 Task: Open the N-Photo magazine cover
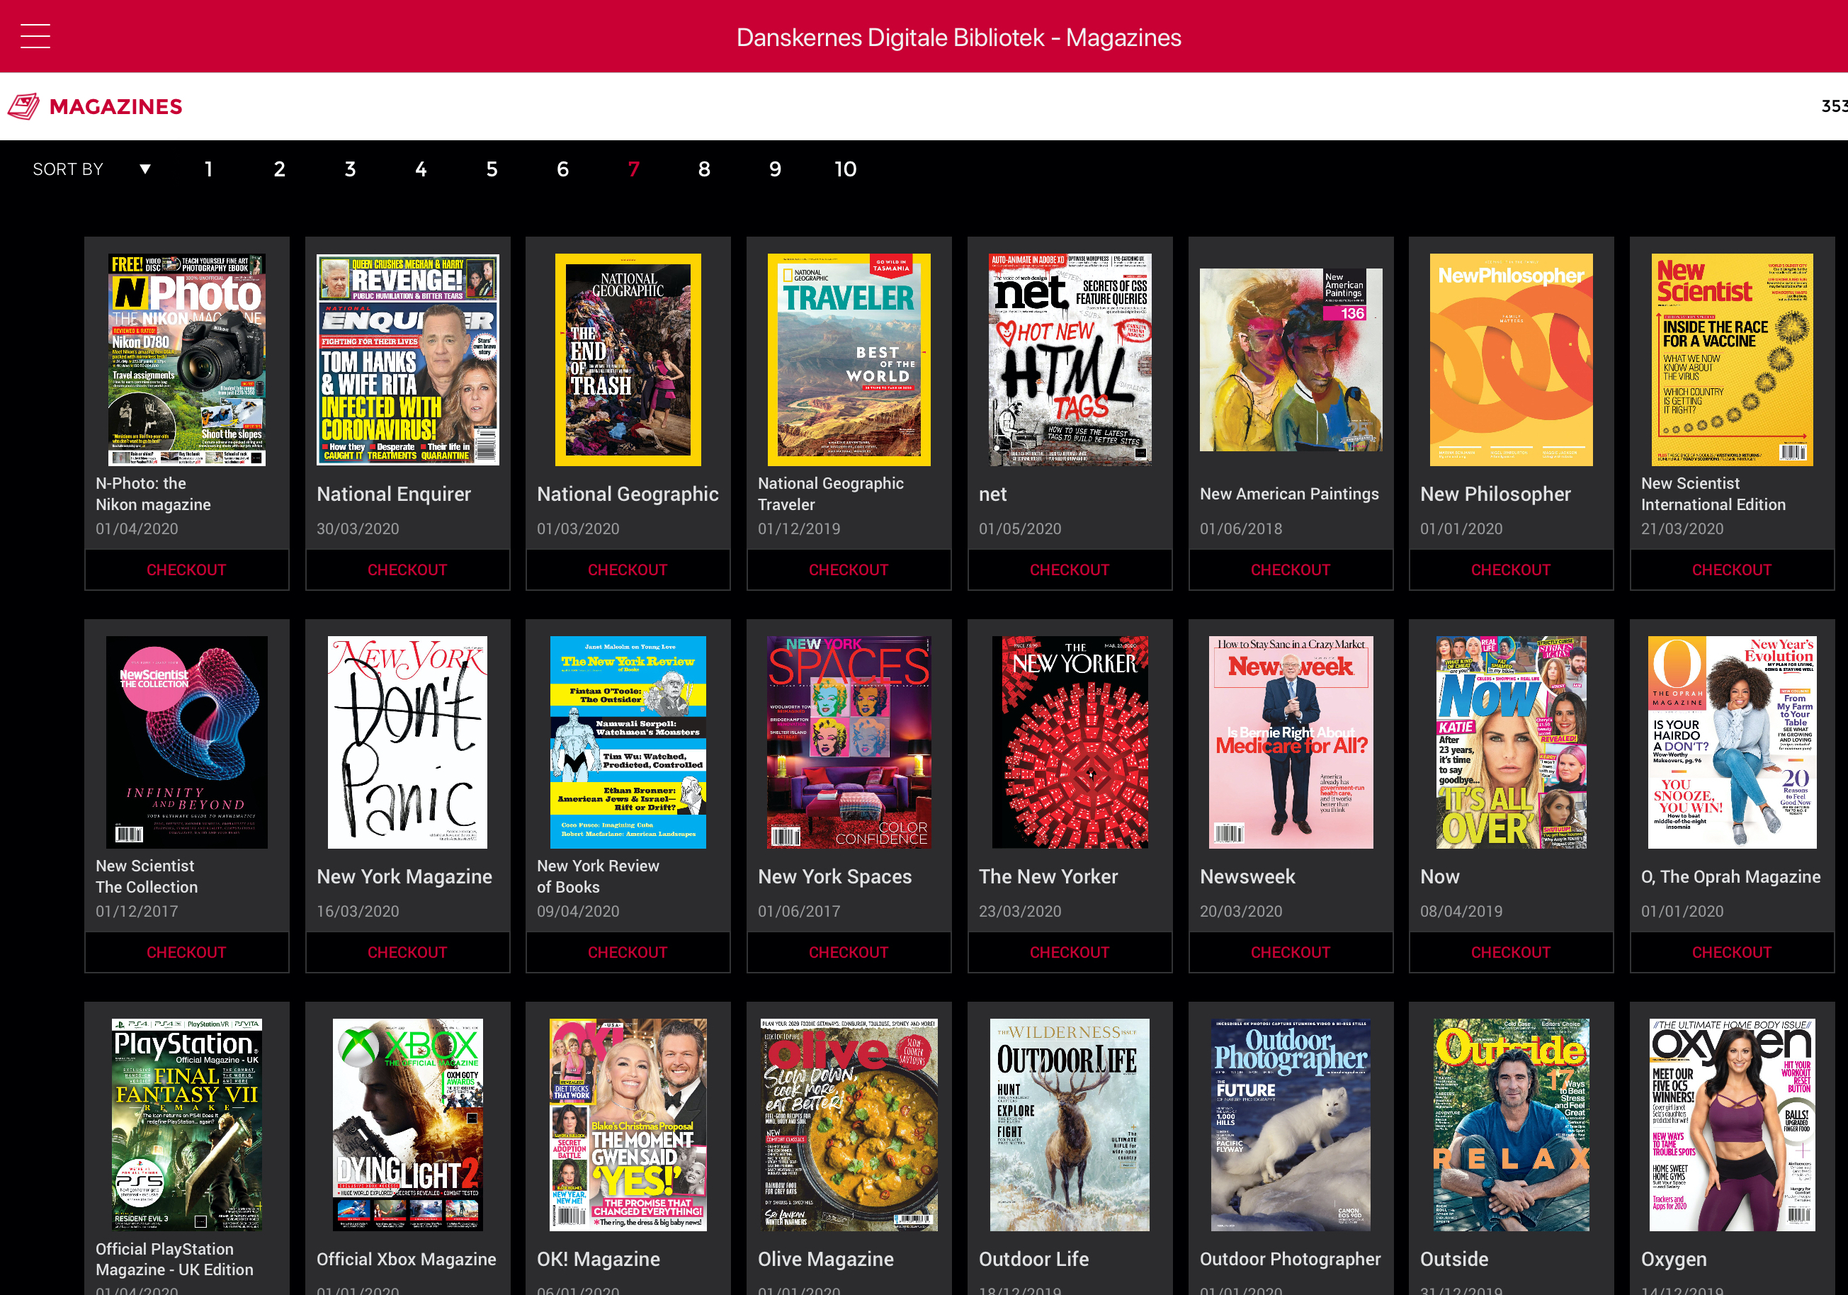187,360
